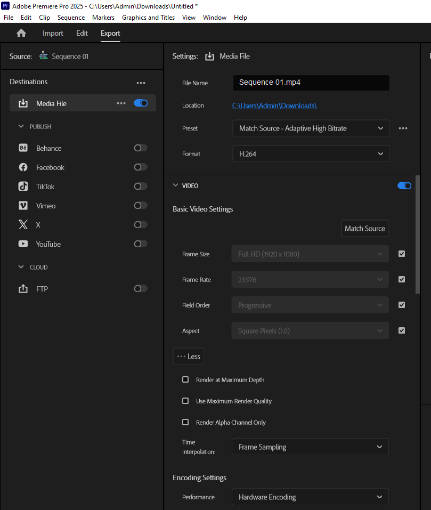This screenshot has height=510, width=431.
Task: Open the Clip menu
Action: 45,18
